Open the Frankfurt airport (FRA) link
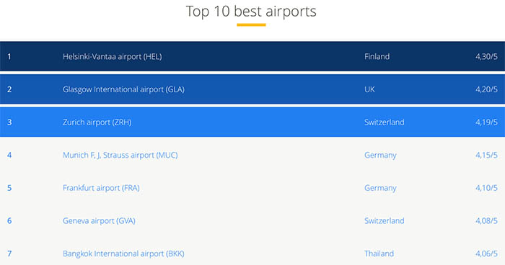Viewport: 505px width, 265px height. pyautogui.click(x=101, y=188)
